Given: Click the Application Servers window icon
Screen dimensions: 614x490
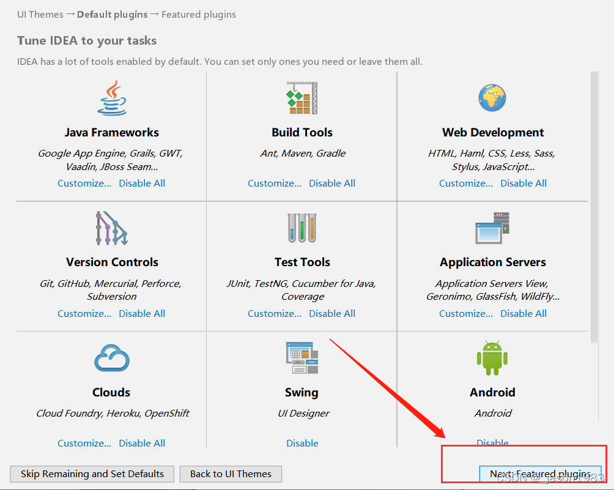Looking at the screenshot, I should pyautogui.click(x=492, y=228).
